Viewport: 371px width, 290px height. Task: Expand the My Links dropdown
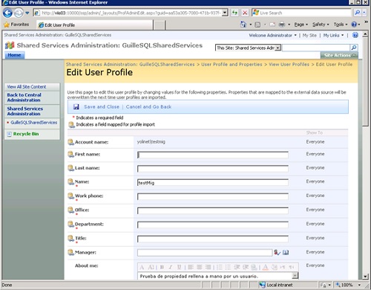tap(333, 36)
